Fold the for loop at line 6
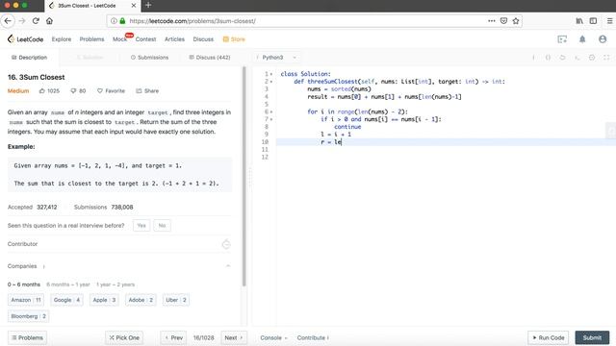The image size is (616, 346). pos(271,111)
